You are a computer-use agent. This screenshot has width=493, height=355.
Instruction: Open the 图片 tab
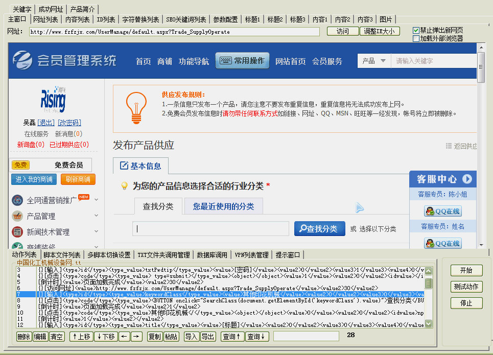[386, 19]
